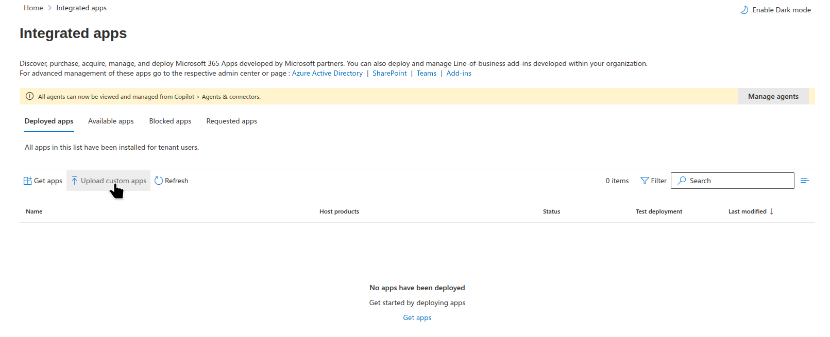The image size is (830, 337).
Task: Sort by Name column header
Action: 34,211
